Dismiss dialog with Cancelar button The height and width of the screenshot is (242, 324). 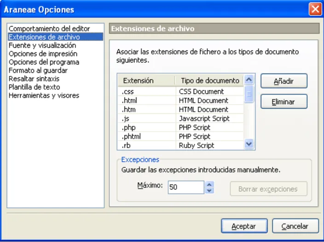click(295, 226)
